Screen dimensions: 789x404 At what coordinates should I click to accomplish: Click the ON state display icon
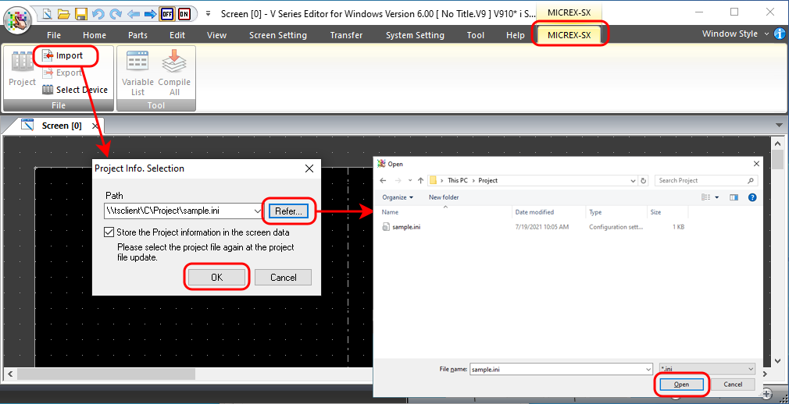184,13
